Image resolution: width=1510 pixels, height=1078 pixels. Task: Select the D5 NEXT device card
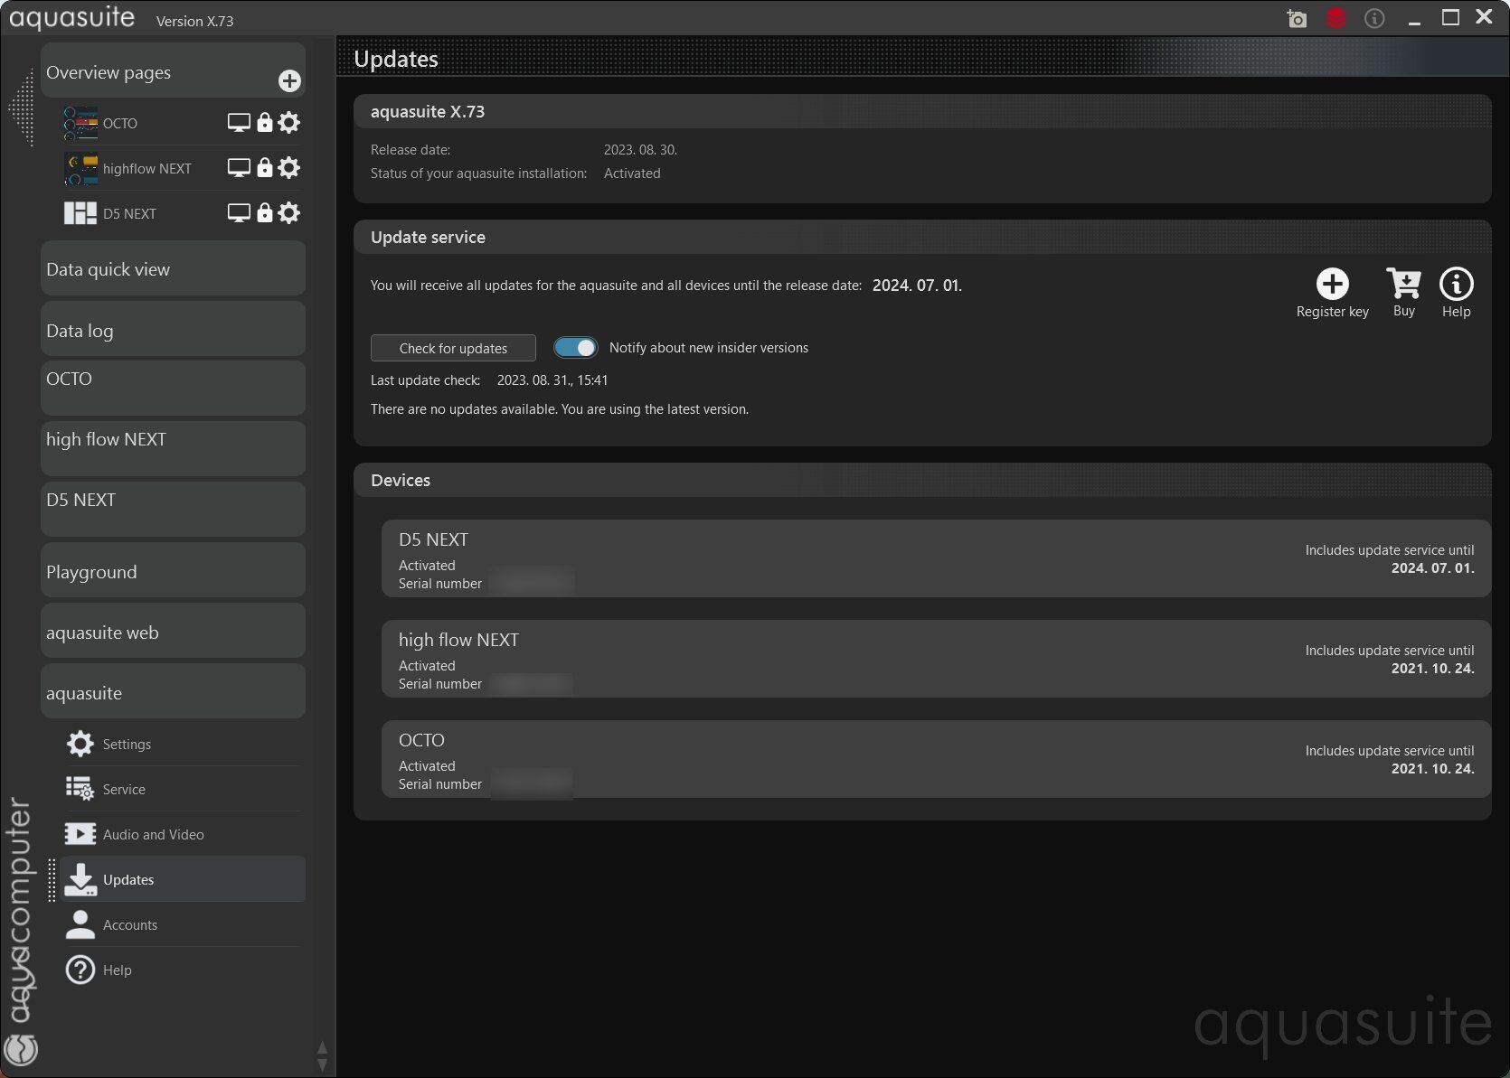(x=936, y=558)
